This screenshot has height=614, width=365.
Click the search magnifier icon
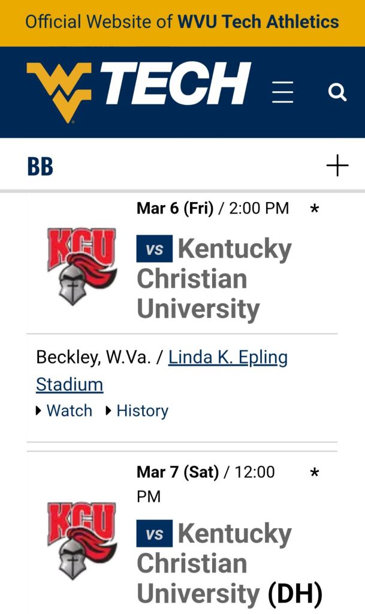[x=337, y=92]
